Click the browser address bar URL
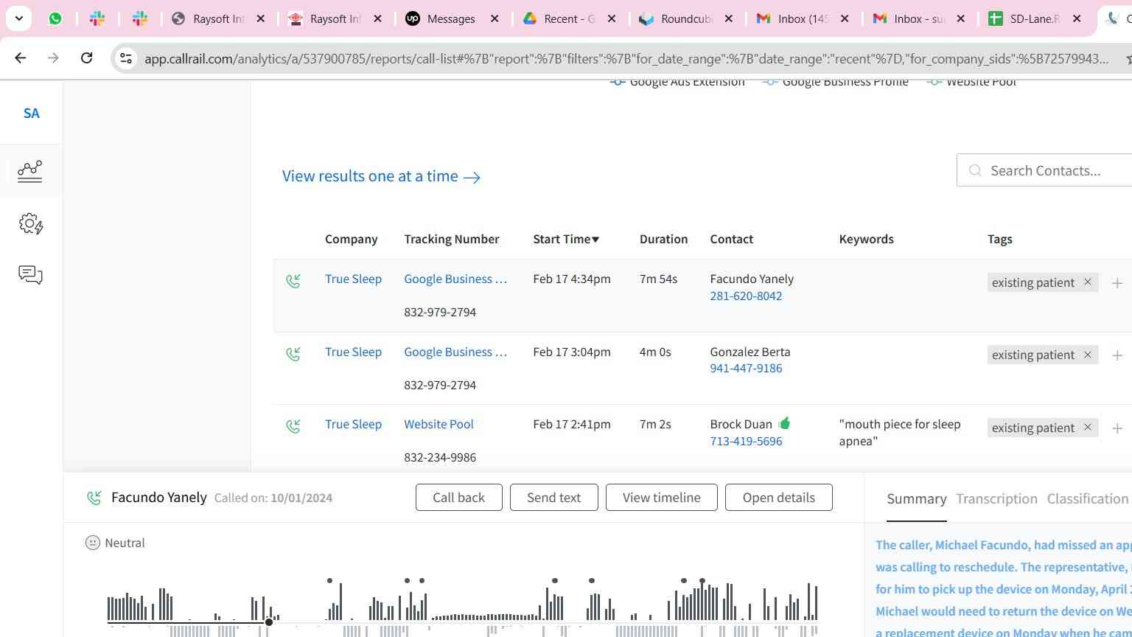 [x=626, y=59]
